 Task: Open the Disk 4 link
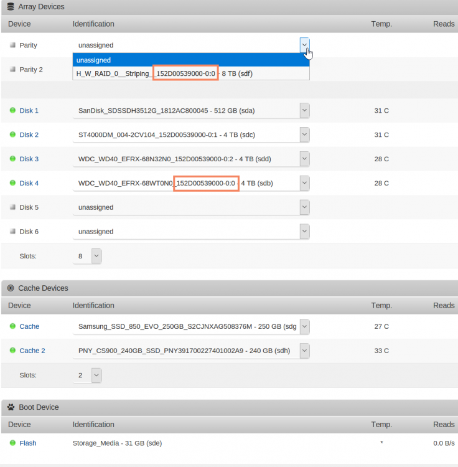click(x=29, y=183)
